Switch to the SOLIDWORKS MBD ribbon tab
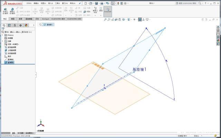 point(74,19)
